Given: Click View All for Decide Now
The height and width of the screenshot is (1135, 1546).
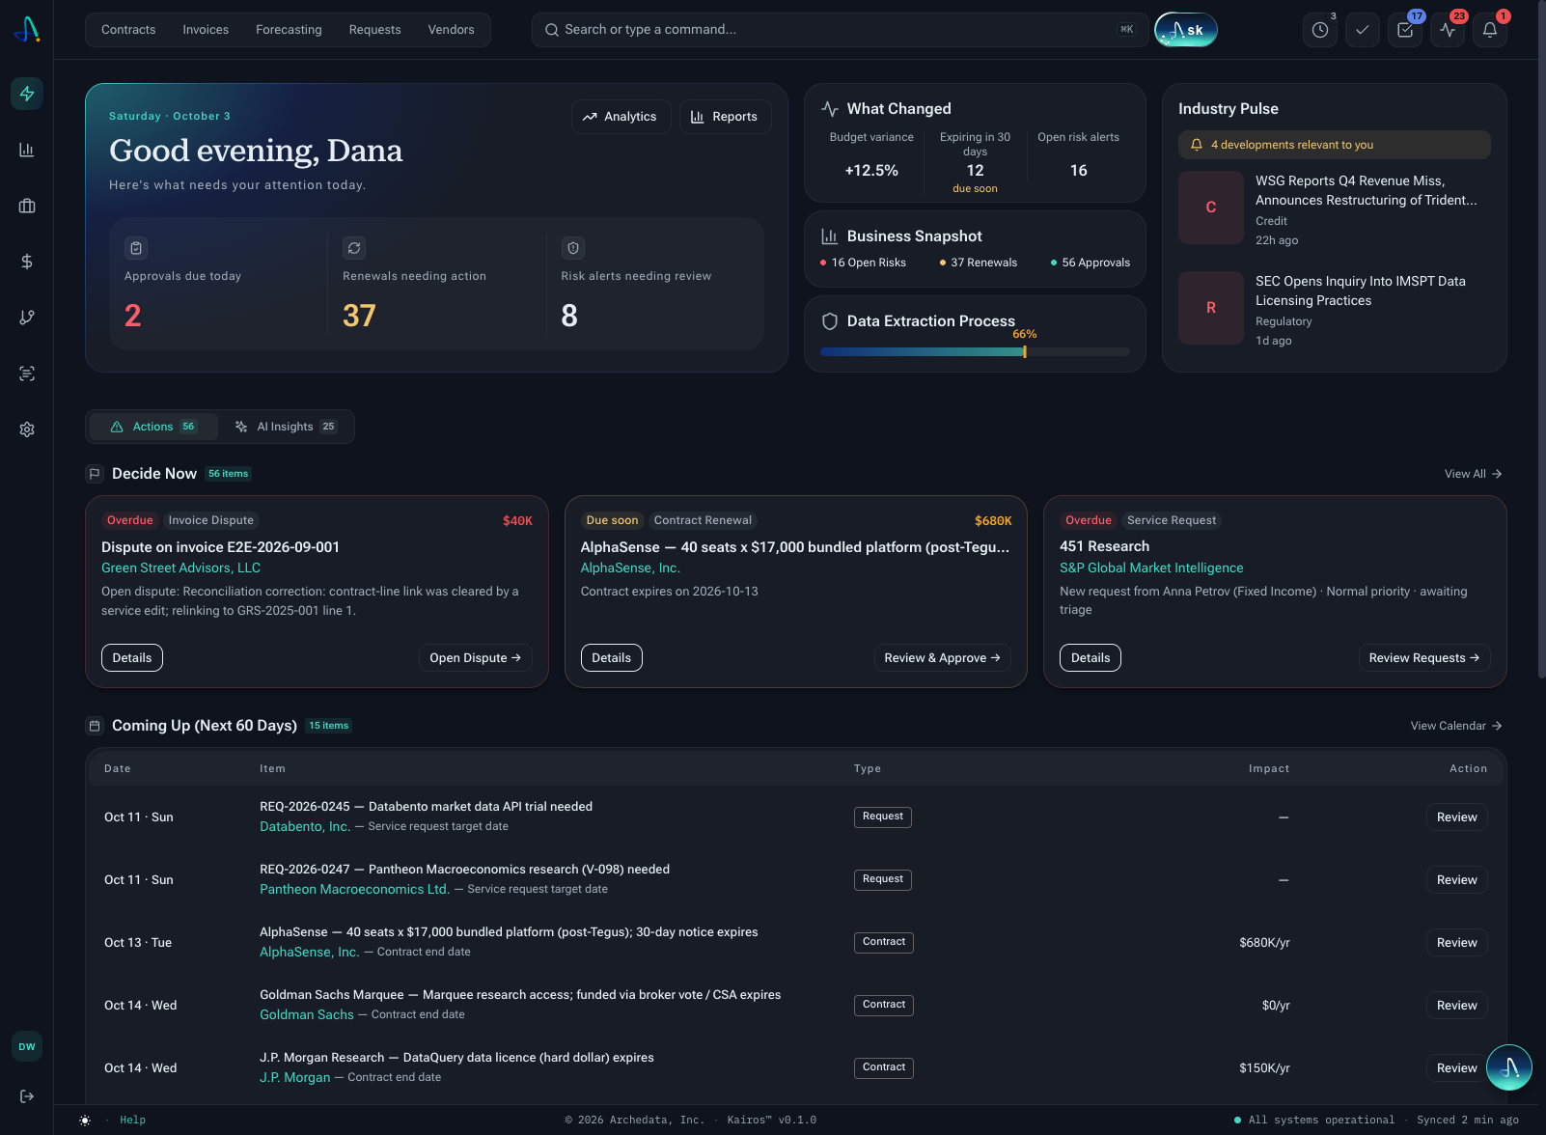Looking at the screenshot, I should (1473, 474).
